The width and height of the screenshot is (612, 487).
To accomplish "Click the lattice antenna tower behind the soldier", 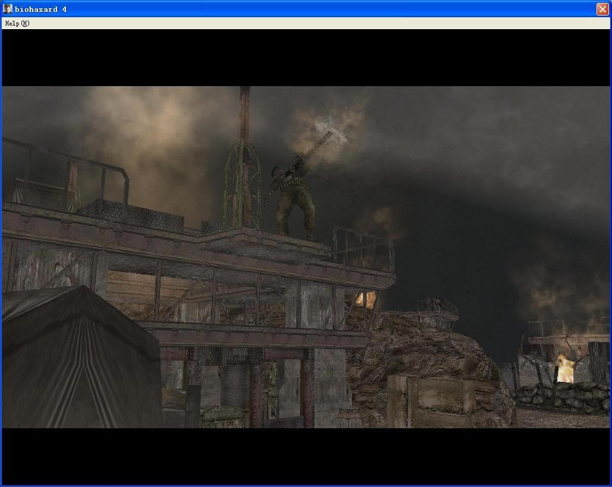I will [x=242, y=178].
